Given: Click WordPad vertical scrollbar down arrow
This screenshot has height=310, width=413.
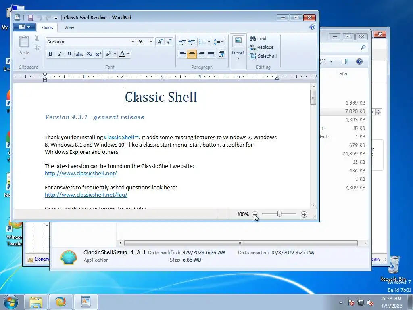Looking at the screenshot, I should (313, 205).
